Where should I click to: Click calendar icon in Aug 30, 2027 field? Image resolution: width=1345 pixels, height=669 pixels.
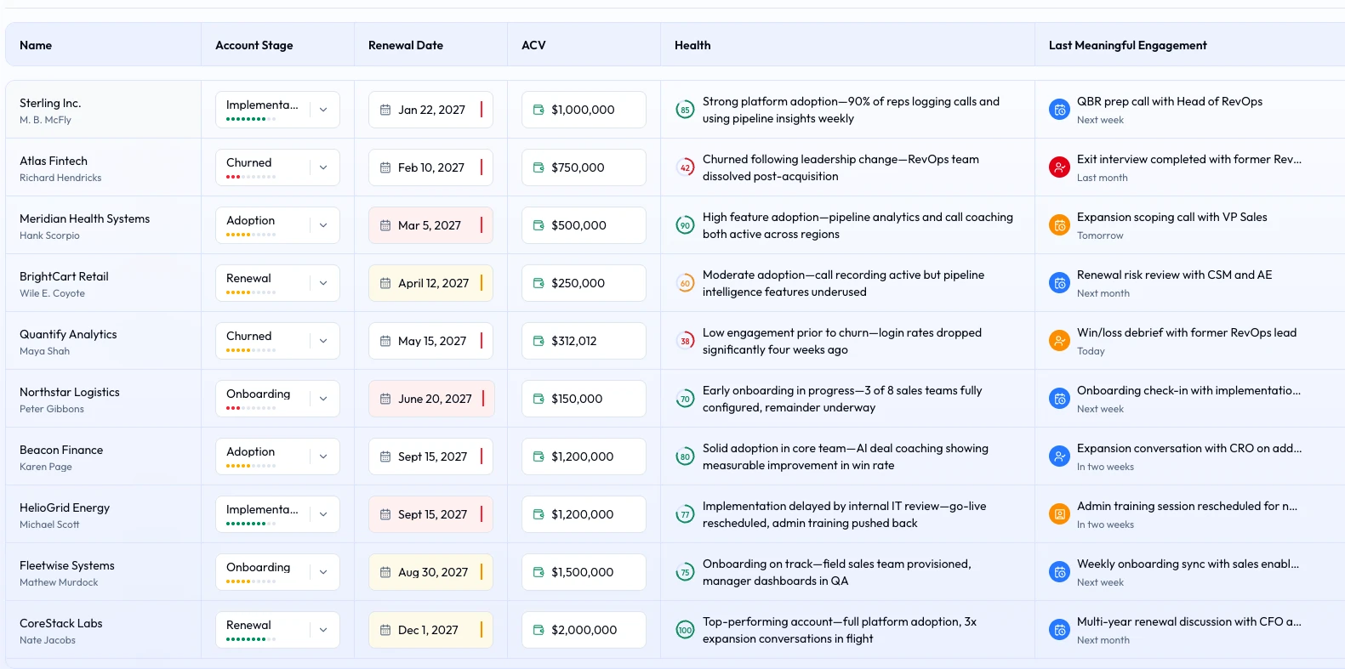[385, 572]
